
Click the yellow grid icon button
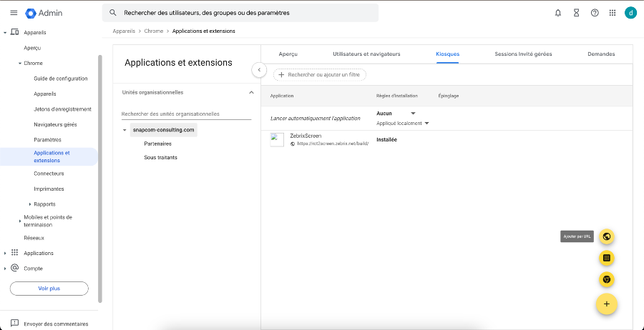point(607,258)
